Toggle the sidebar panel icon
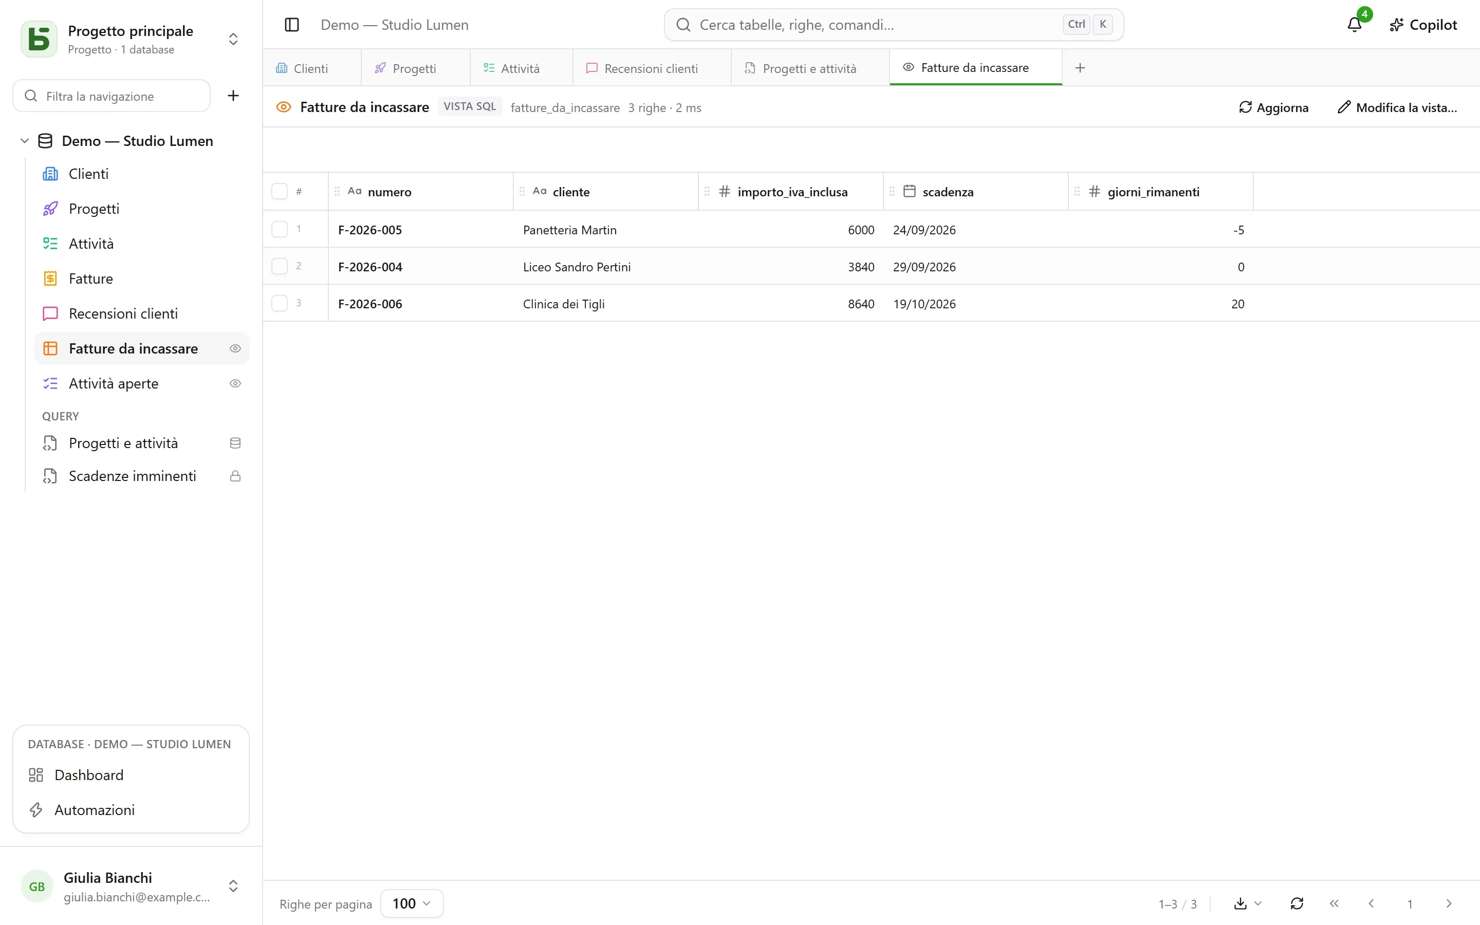Viewport: 1480px width, 925px height. click(x=292, y=25)
